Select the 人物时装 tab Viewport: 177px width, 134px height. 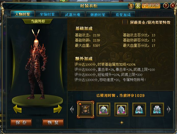(22, 14)
